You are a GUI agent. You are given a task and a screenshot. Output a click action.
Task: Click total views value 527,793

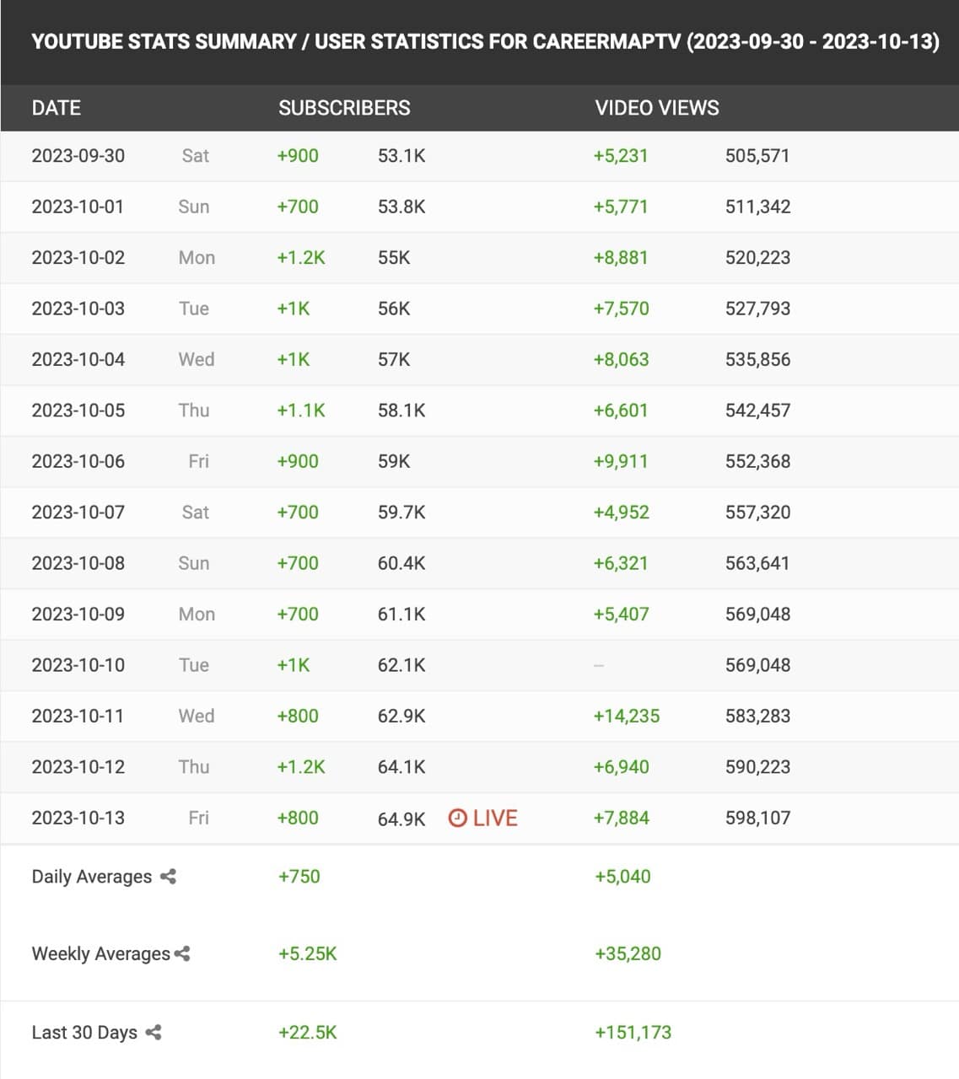758,309
